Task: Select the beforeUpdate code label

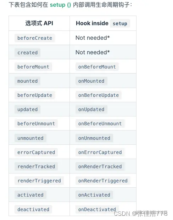Action: [35, 95]
